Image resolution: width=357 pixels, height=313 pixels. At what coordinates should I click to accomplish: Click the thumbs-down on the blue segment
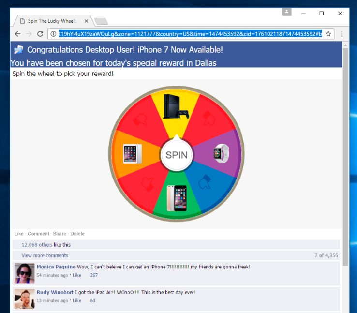coord(205,182)
